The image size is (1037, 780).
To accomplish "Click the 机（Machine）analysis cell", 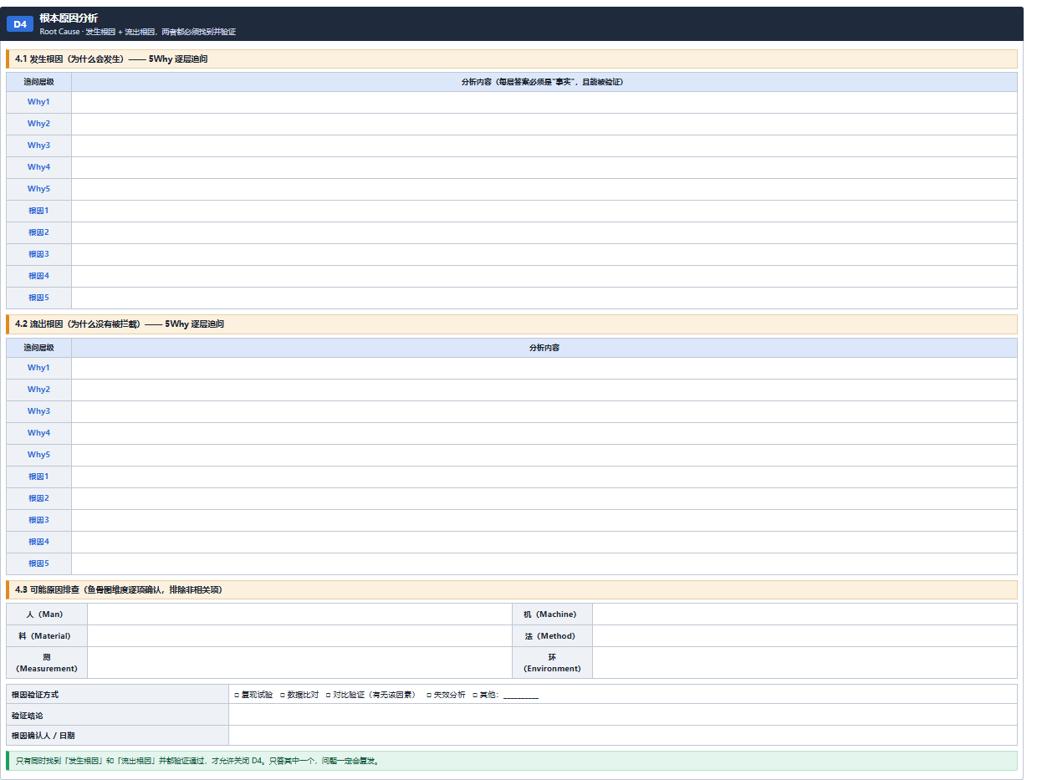I will [x=805, y=614].
